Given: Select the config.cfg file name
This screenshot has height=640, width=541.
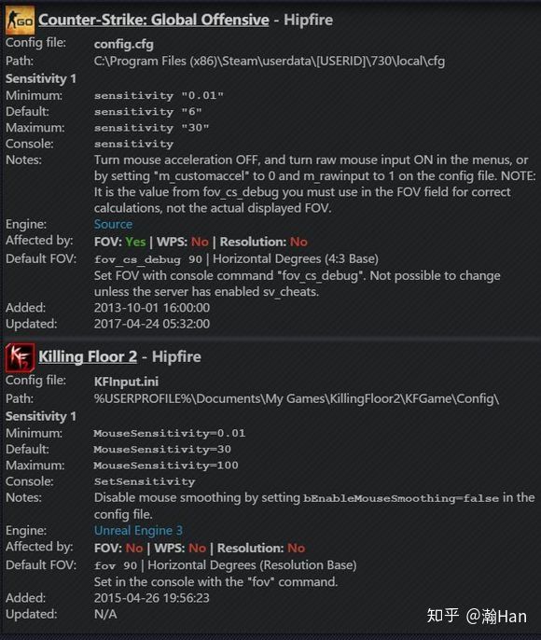Looking at the screenshot, I should tap(124, 44).
